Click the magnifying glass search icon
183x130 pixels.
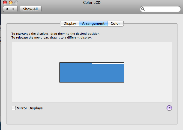(143, 9)
